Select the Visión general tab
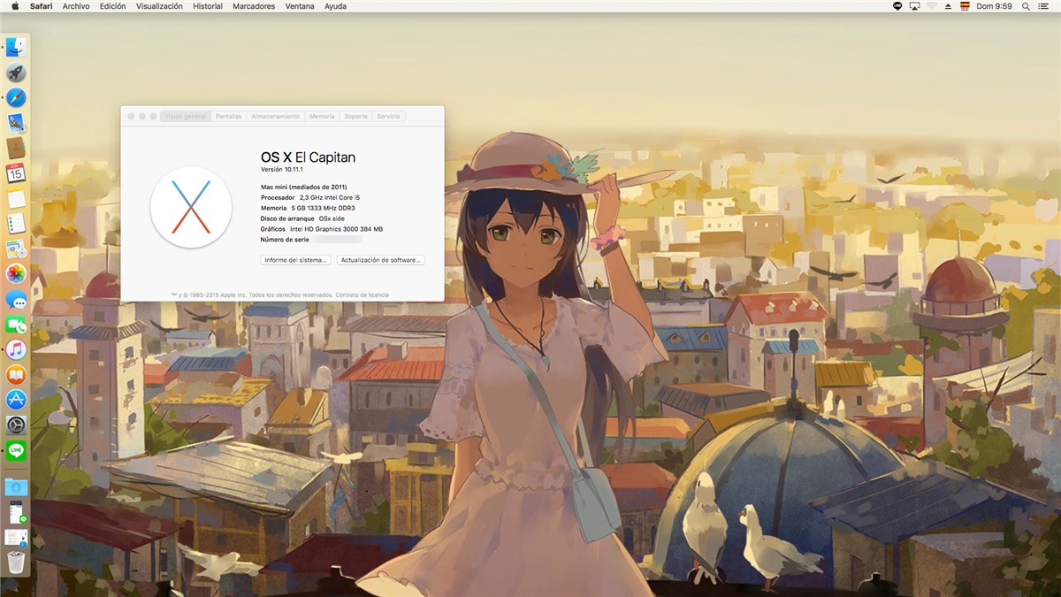1061x597 pixels. tap(186, 116)
